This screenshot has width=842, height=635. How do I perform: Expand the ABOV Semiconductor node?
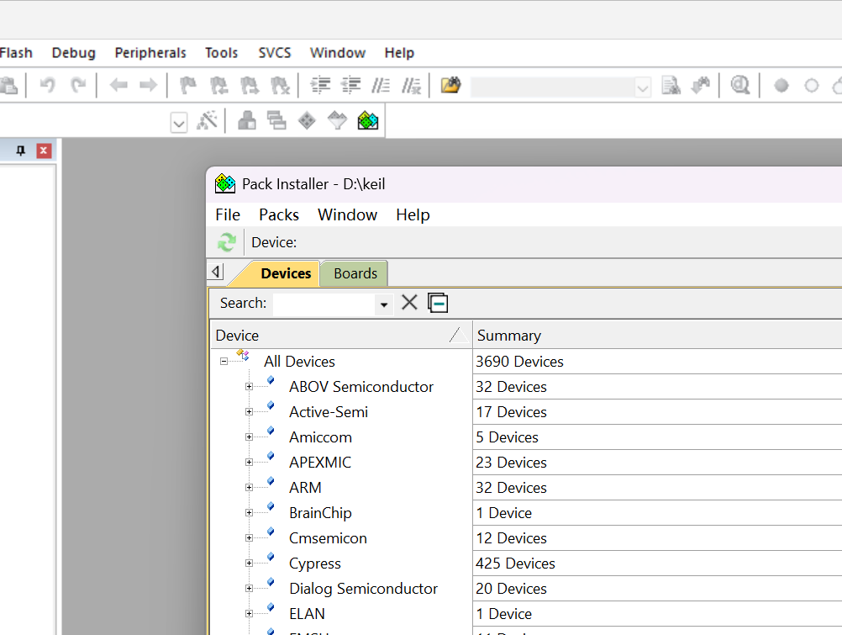[250, 387]
